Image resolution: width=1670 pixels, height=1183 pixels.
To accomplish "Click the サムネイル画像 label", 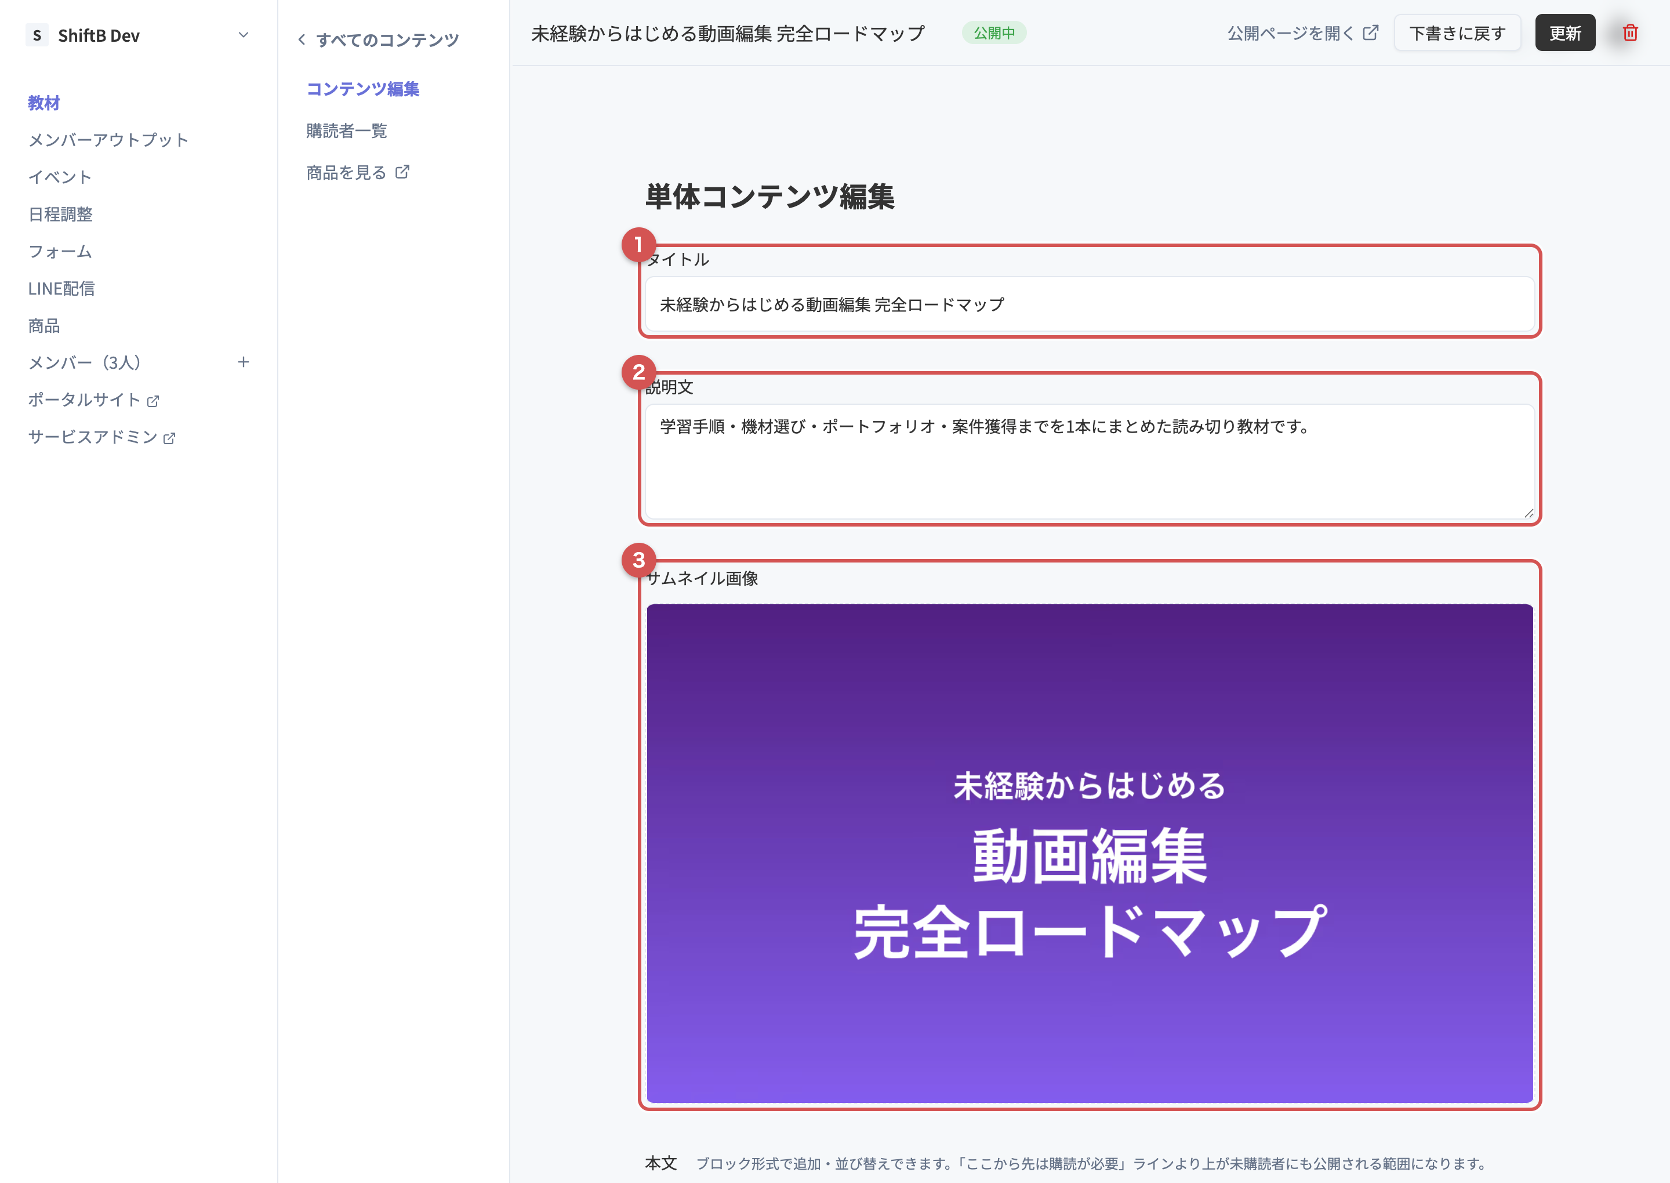I will pyautogui.click(x=702, y=578).
